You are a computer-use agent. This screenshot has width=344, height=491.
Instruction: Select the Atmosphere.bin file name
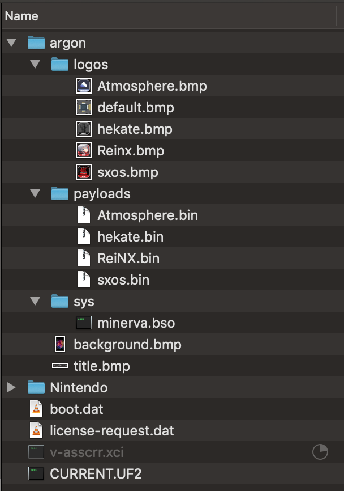148,215
